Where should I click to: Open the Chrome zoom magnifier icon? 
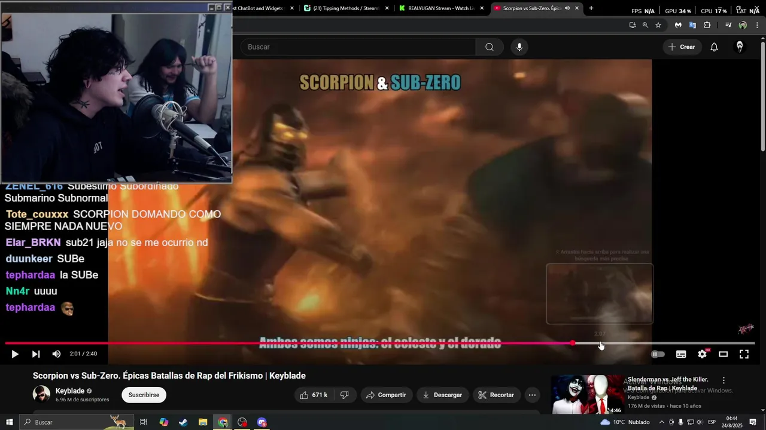[645, 25]
